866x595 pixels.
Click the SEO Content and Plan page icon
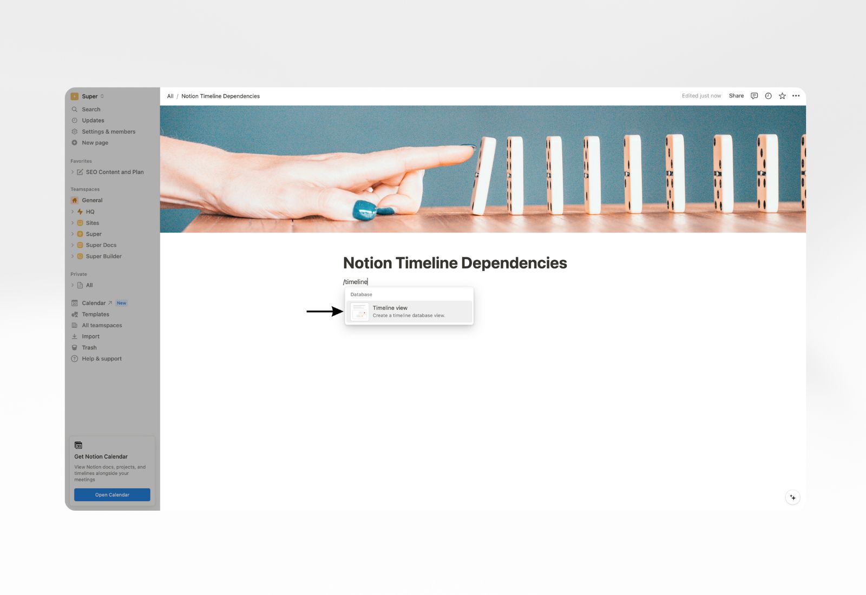80,172
